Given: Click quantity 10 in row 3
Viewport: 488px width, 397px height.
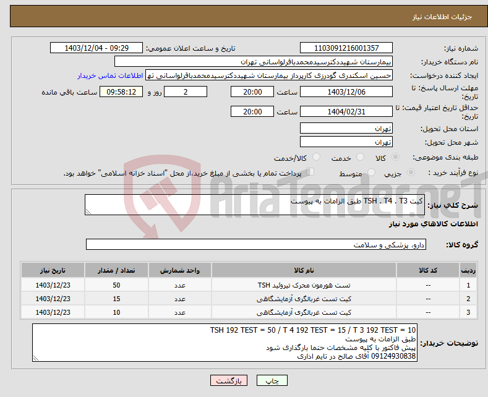Looking at the screenshot, I should click(116, 312).
